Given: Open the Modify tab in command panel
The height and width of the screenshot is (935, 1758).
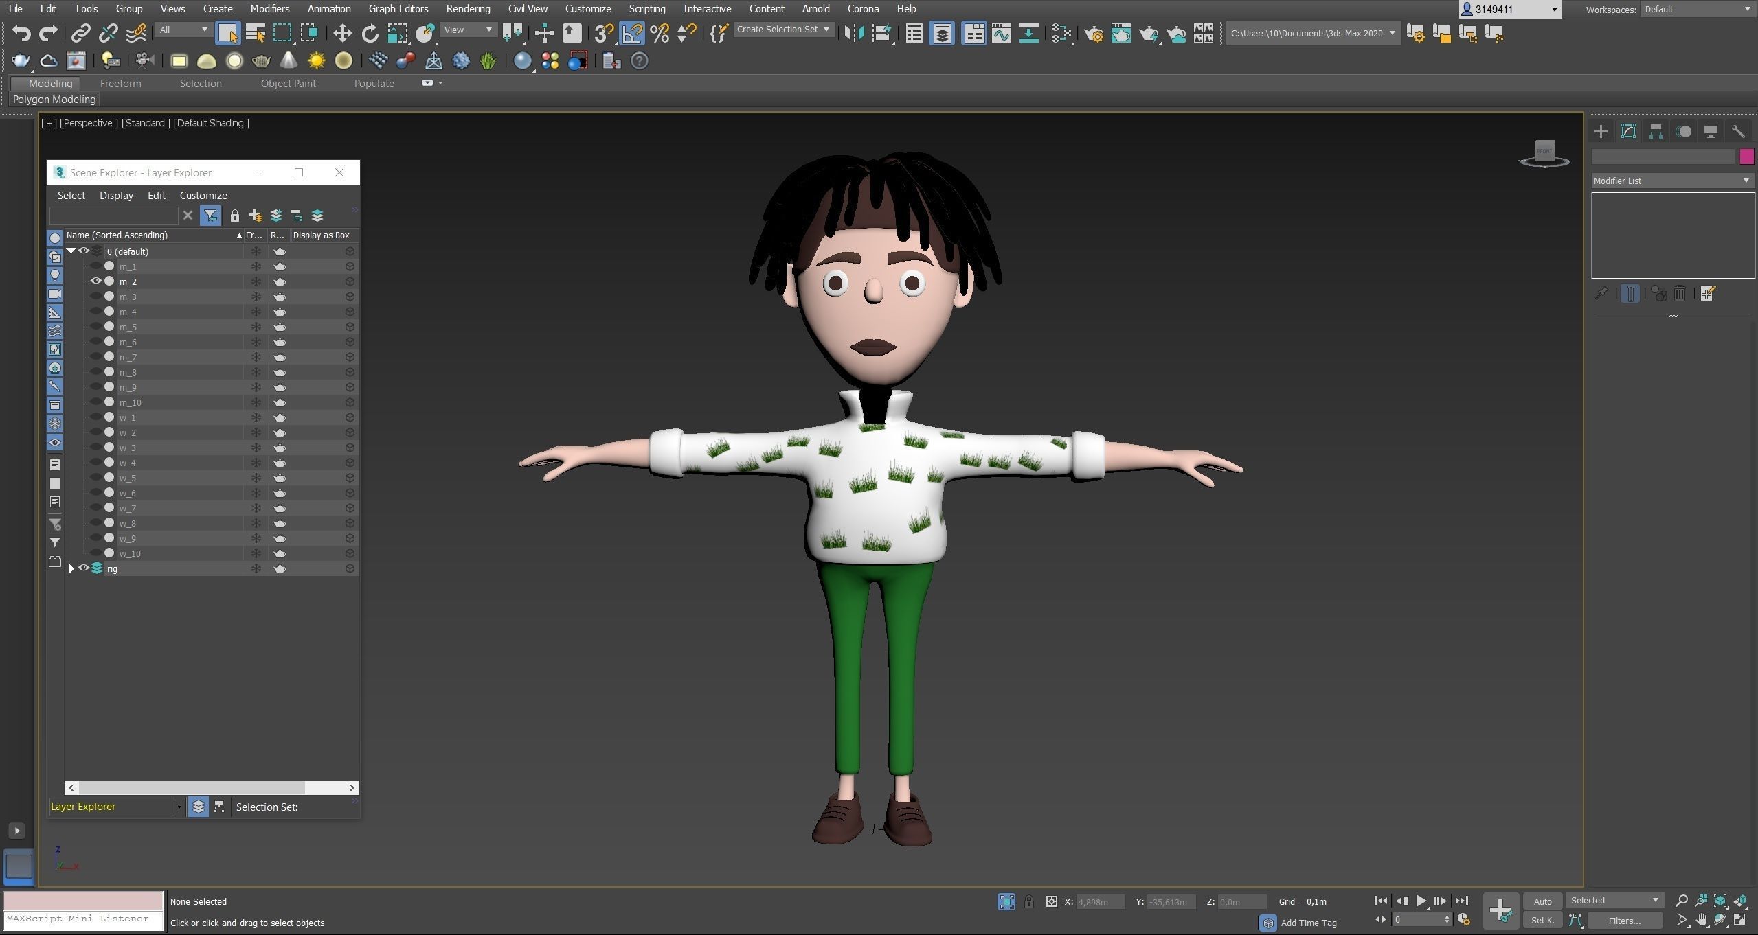Looking at the screenshot, I should (1628, 131).
